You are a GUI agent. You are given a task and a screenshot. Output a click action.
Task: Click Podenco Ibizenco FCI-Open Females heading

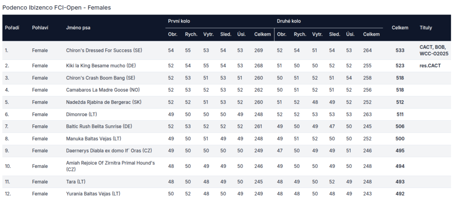pos(57,8)
